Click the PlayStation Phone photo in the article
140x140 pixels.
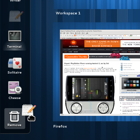point(90,94)
